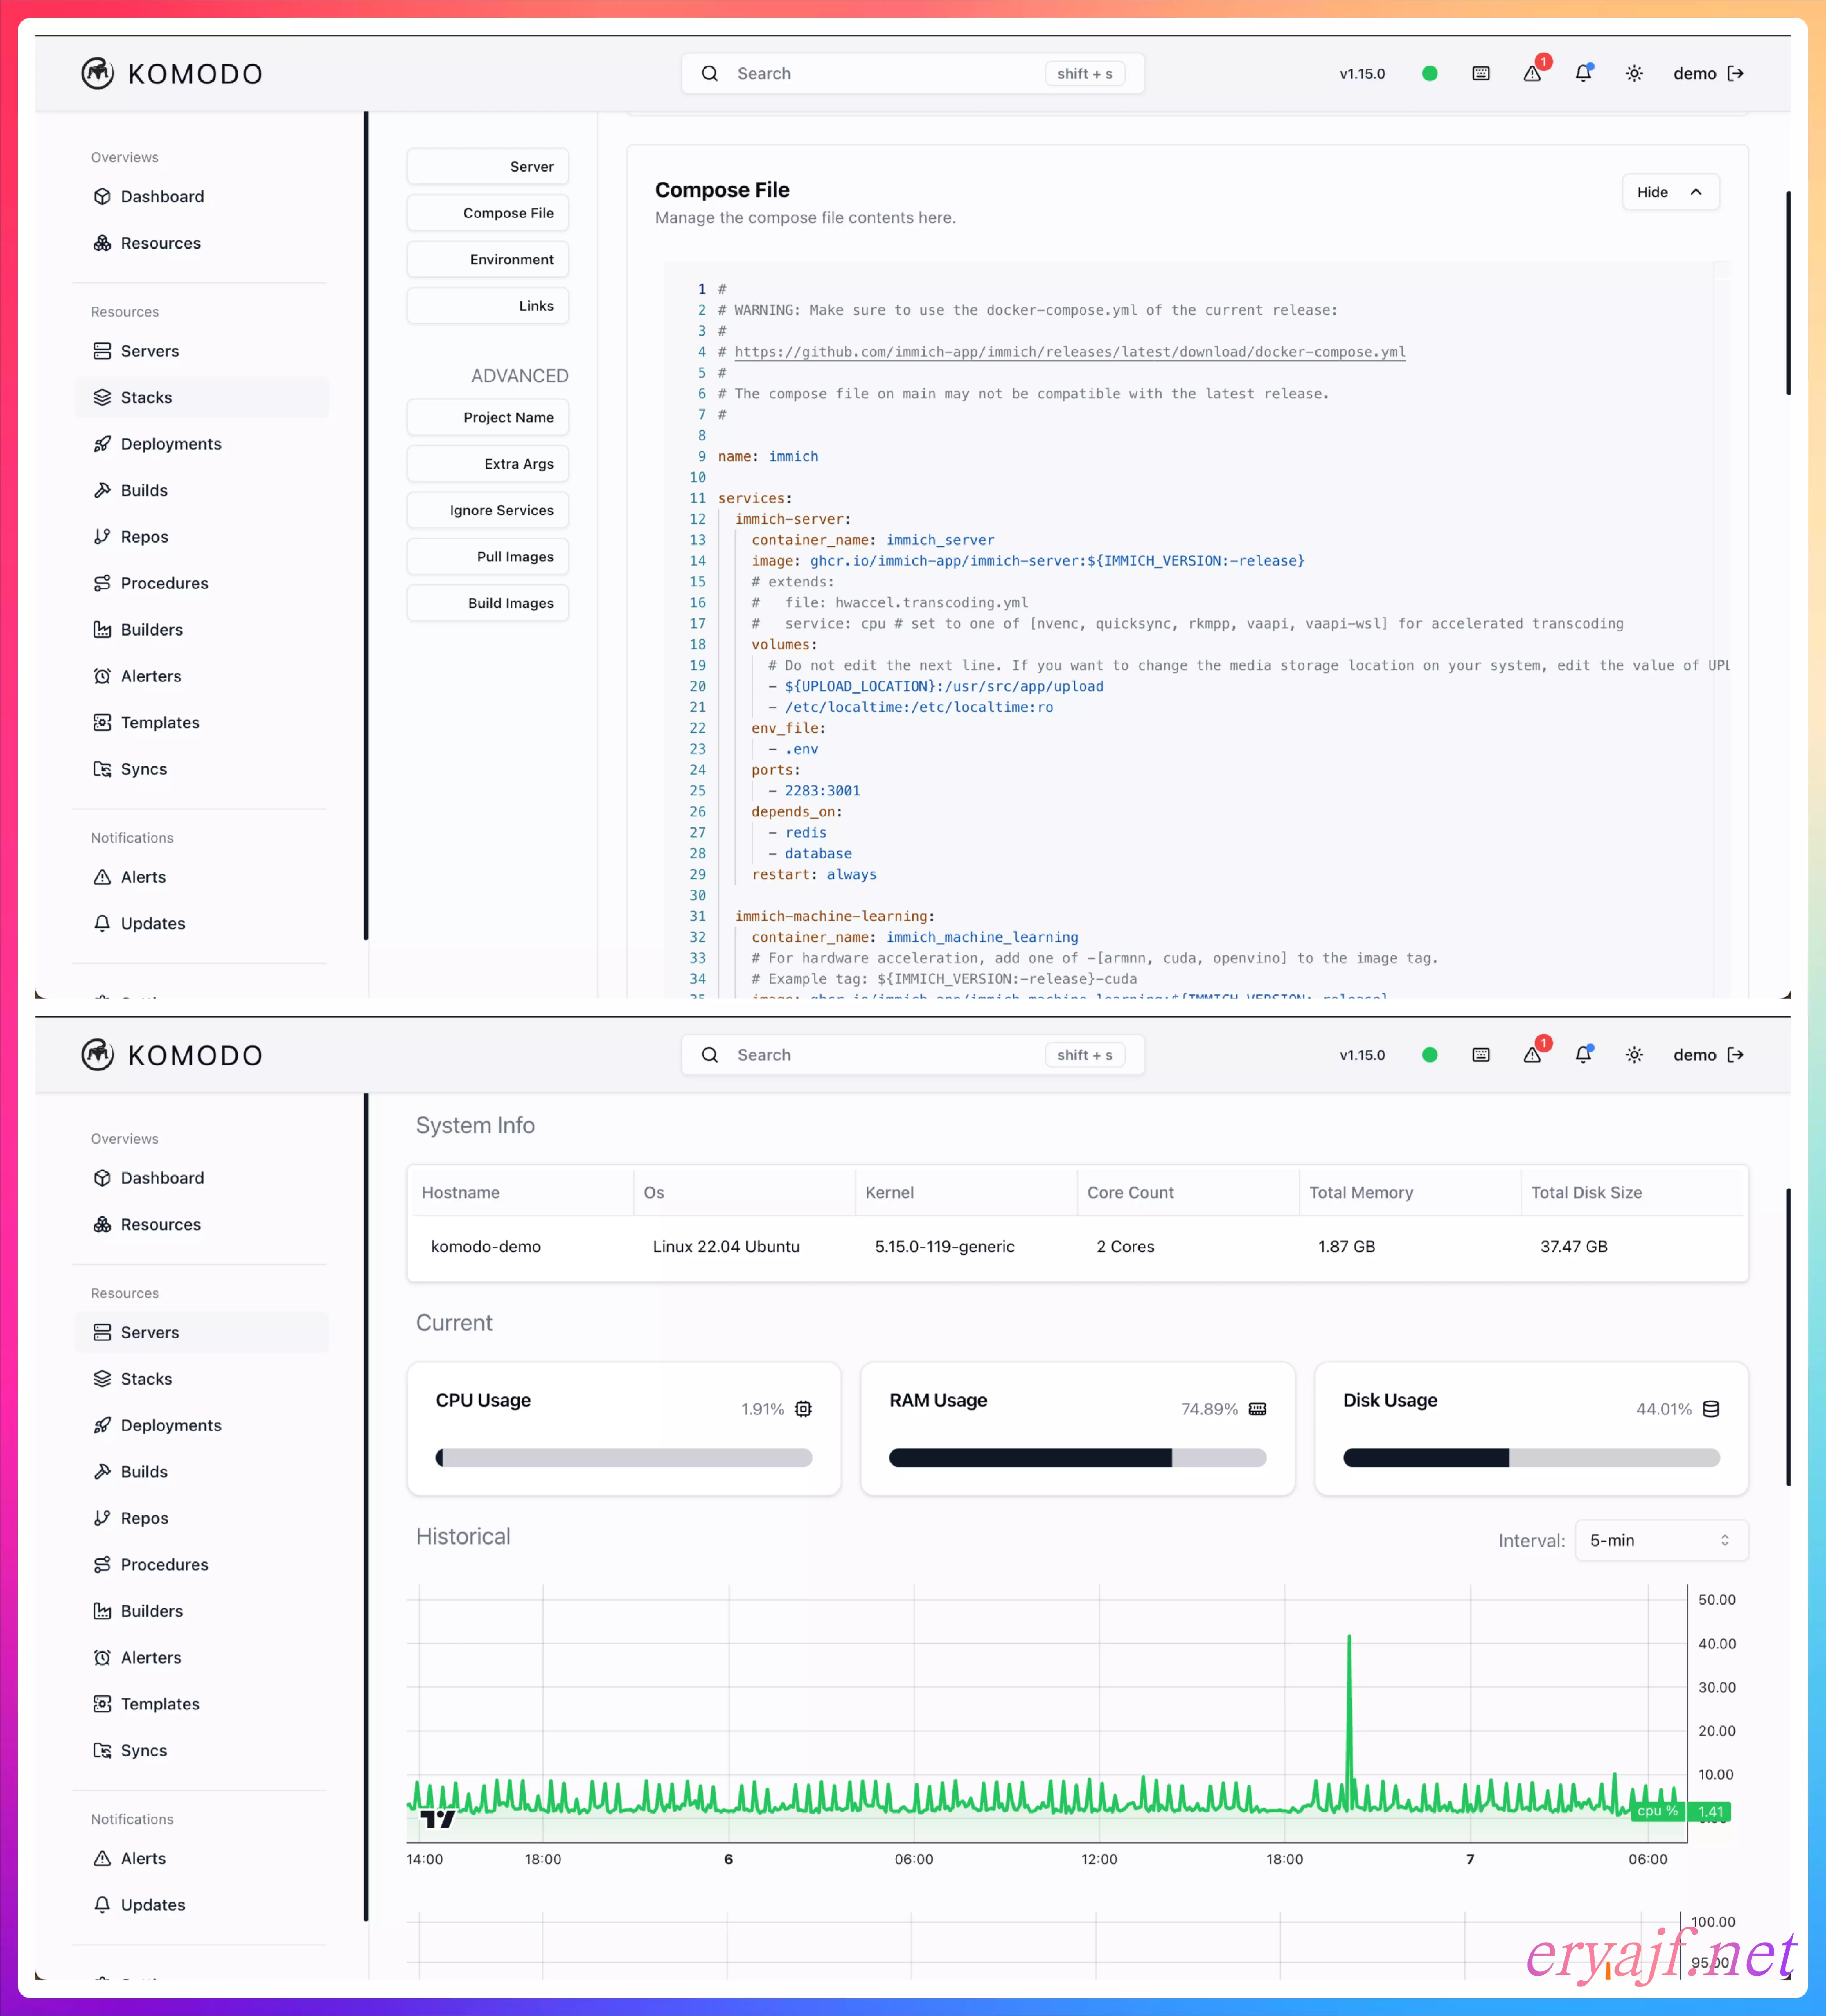This screenshot has height=2016, width=1826.
Task: Open the immich docker-compose.yml GitHub link
Action: point(1070,352)
